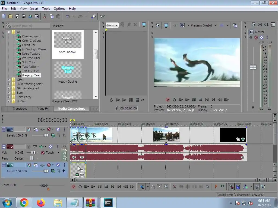The width and height of the screenshot is (278, 208).
Task: Select the Zoom Edit tool in timeline toolbar
Action: 166,187
